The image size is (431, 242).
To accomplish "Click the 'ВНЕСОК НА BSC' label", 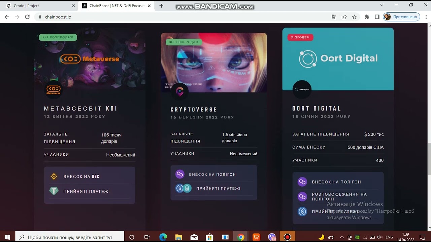I will click(81, 176).
